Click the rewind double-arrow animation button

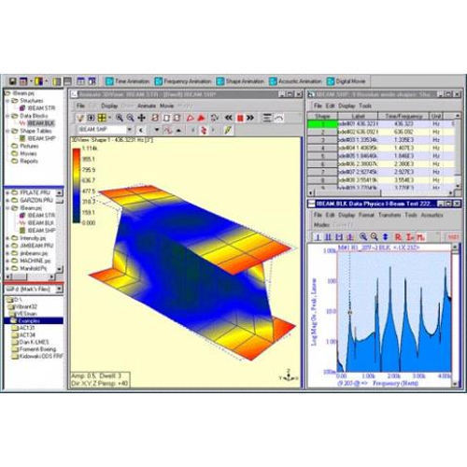229,118
